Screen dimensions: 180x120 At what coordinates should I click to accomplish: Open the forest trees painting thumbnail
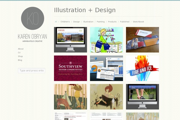(142, 116)
